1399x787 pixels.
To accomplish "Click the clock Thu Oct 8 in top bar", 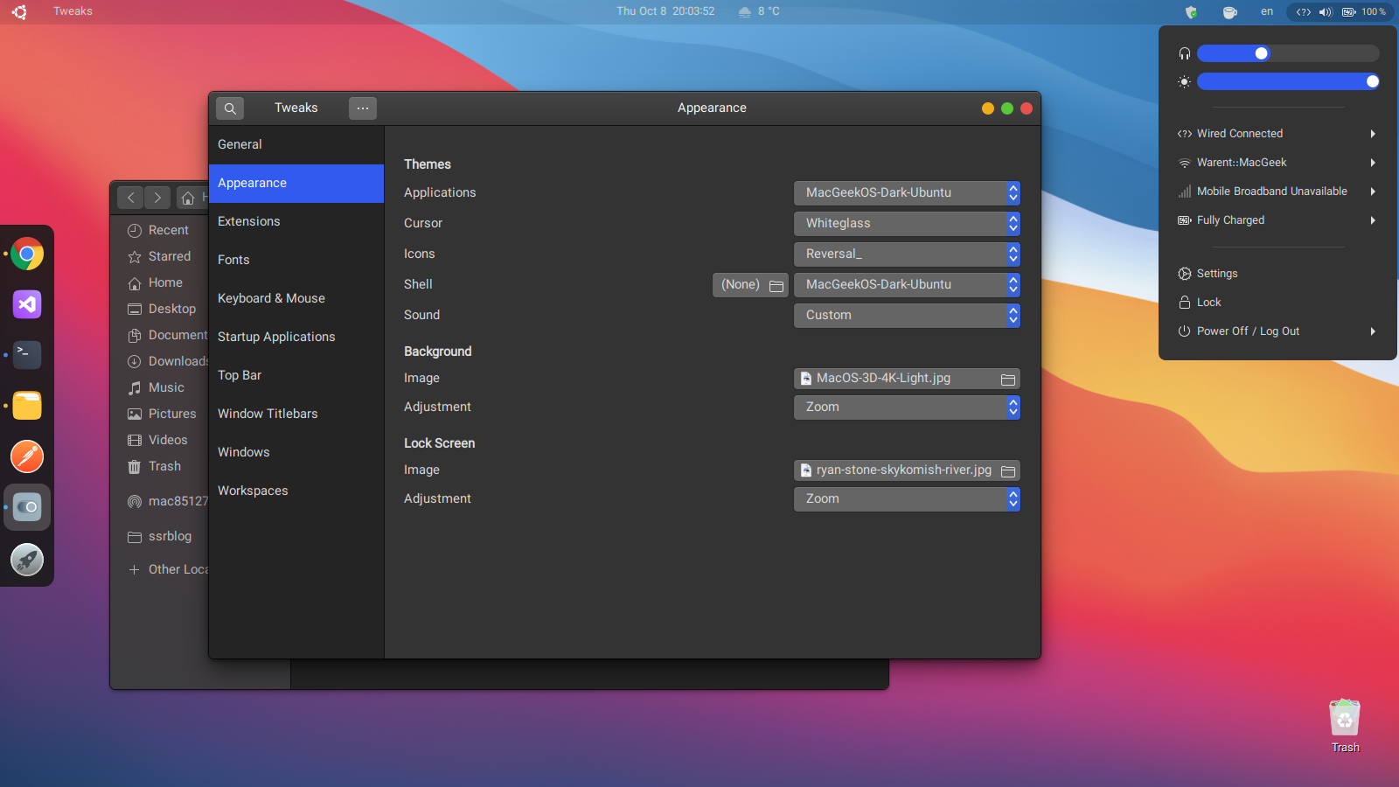I will 665,11.
